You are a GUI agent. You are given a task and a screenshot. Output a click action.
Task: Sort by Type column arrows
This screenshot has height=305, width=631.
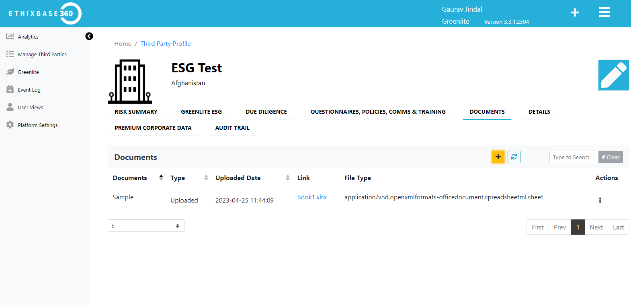tap(206, 178)
